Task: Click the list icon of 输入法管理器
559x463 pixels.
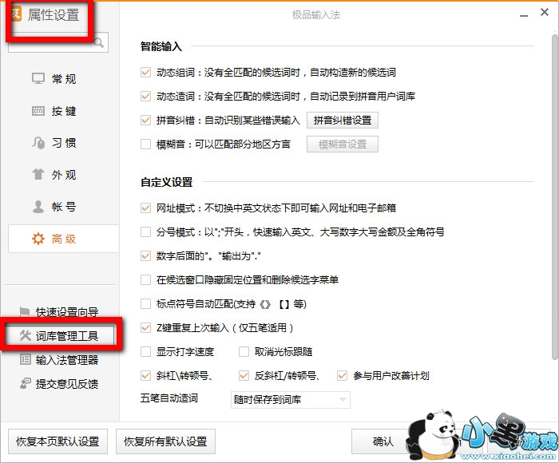Action: 26,359
